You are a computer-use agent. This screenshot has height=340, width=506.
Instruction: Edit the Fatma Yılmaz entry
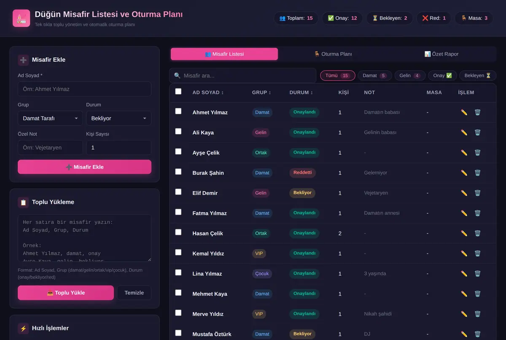pyautogui.click(x=464, y=213)
